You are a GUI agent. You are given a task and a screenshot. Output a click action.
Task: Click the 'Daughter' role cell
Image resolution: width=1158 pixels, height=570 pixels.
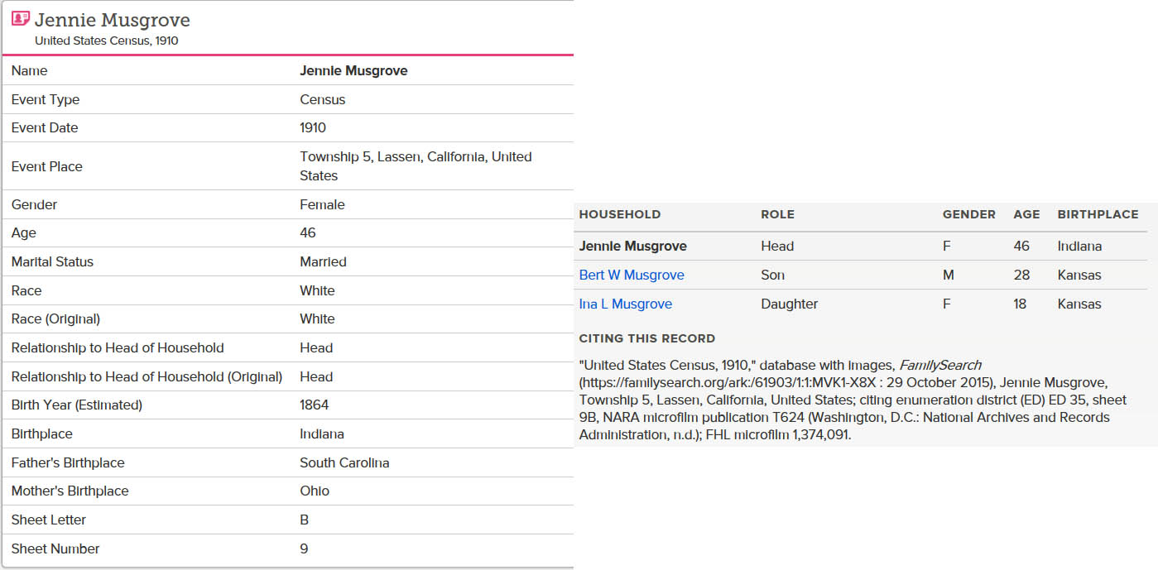click(790, 304)
